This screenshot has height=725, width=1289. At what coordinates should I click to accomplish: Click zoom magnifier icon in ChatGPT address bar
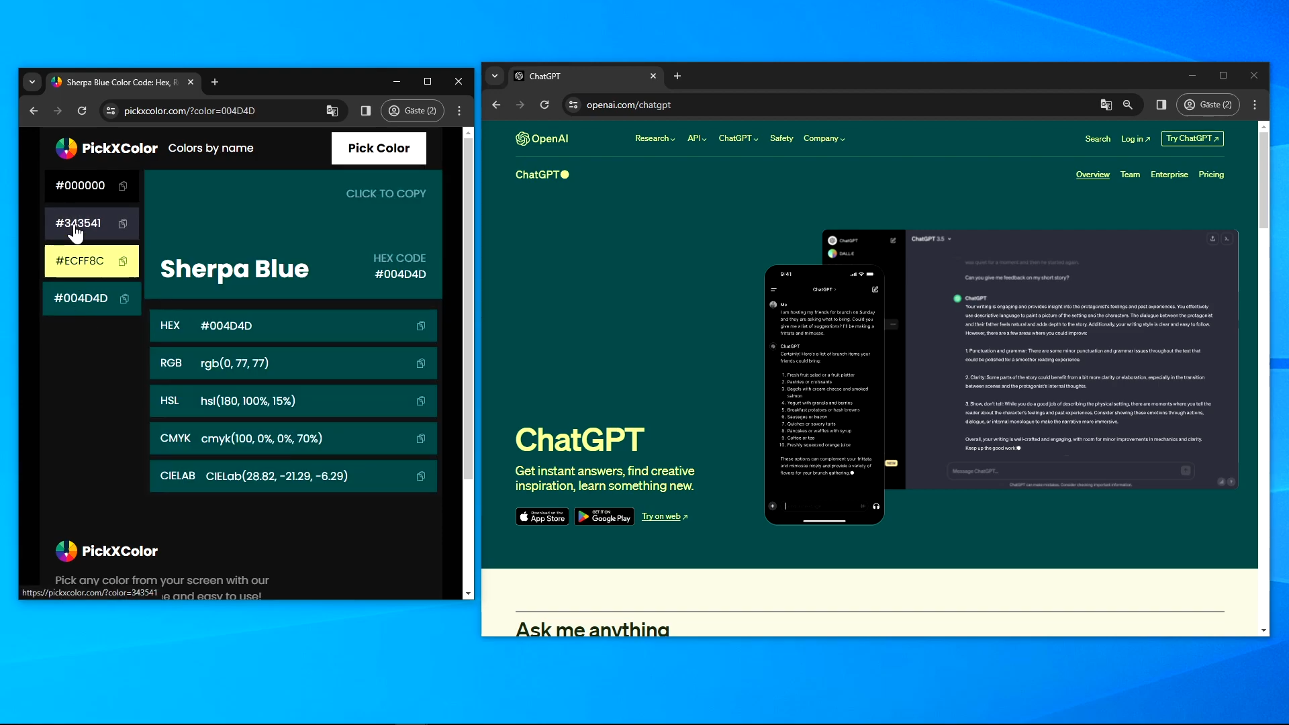click(1128, 105)
